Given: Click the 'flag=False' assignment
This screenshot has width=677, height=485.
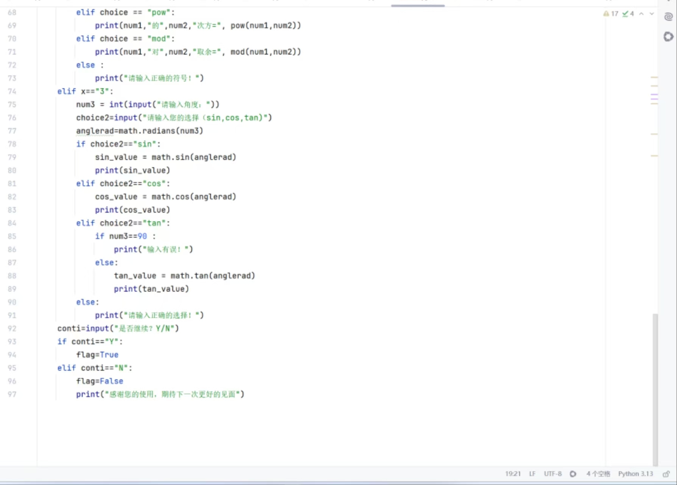Looking at the screenshot, I should pyautogui.click(x=100, y=381).
